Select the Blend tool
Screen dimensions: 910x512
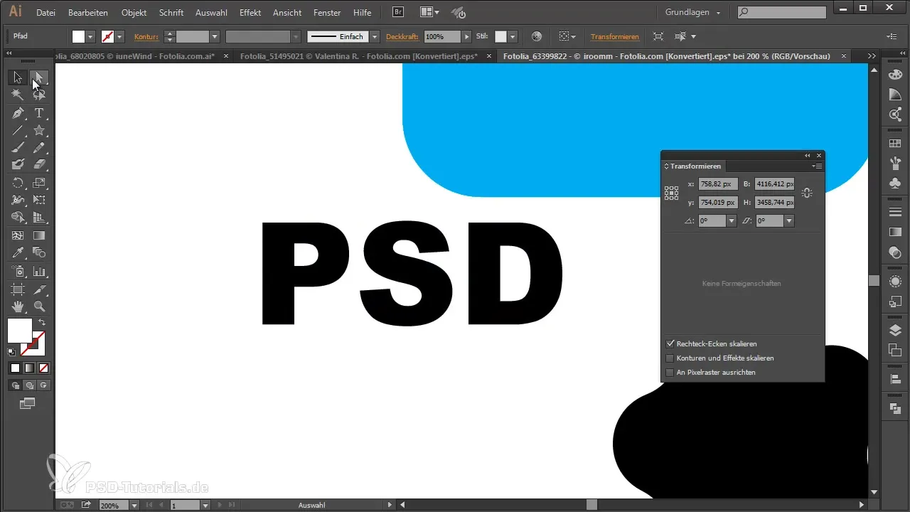coord(40,252)
